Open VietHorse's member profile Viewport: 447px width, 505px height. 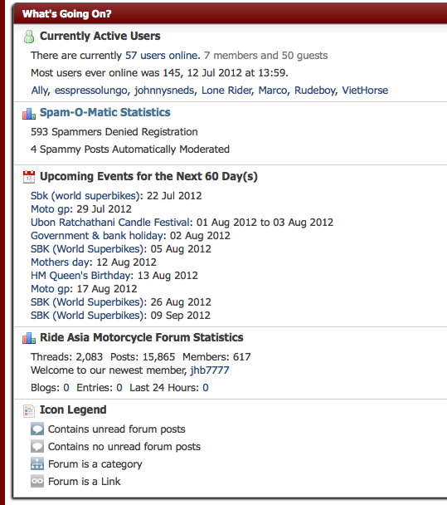(365, 91)
